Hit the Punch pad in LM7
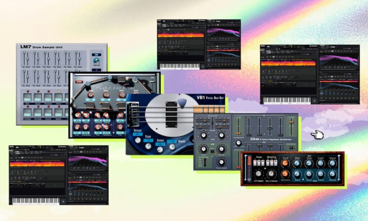 pyautogui.click(x=48, y=113)
